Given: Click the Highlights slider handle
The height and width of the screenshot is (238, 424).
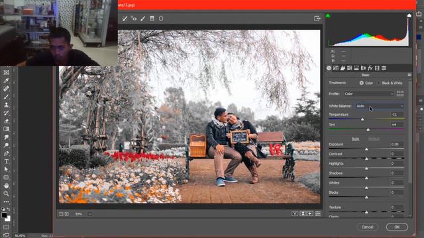Looking at the screenshot, I should point(366,169).
